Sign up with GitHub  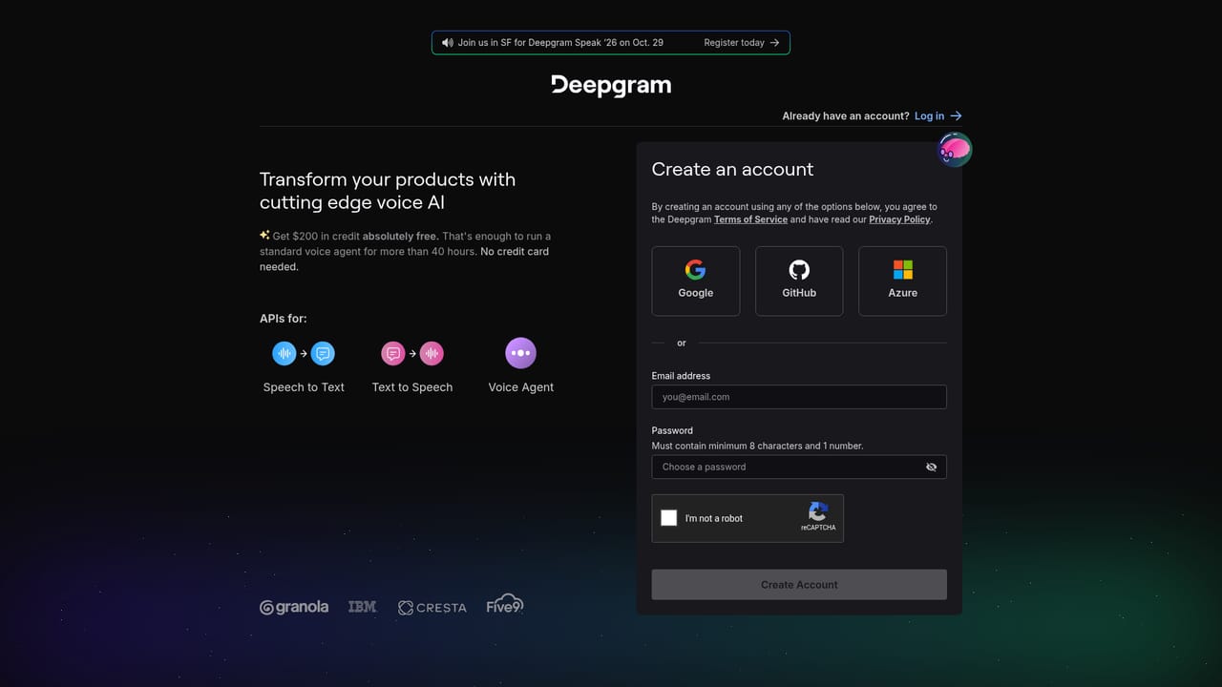799,281
